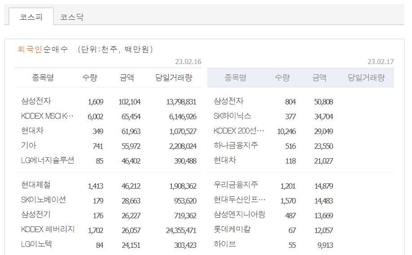Viewport: 412px width, 255px height.
Task: Click trading volume 2,208,024
Action: pyautogui.click(x=183, y=146)
